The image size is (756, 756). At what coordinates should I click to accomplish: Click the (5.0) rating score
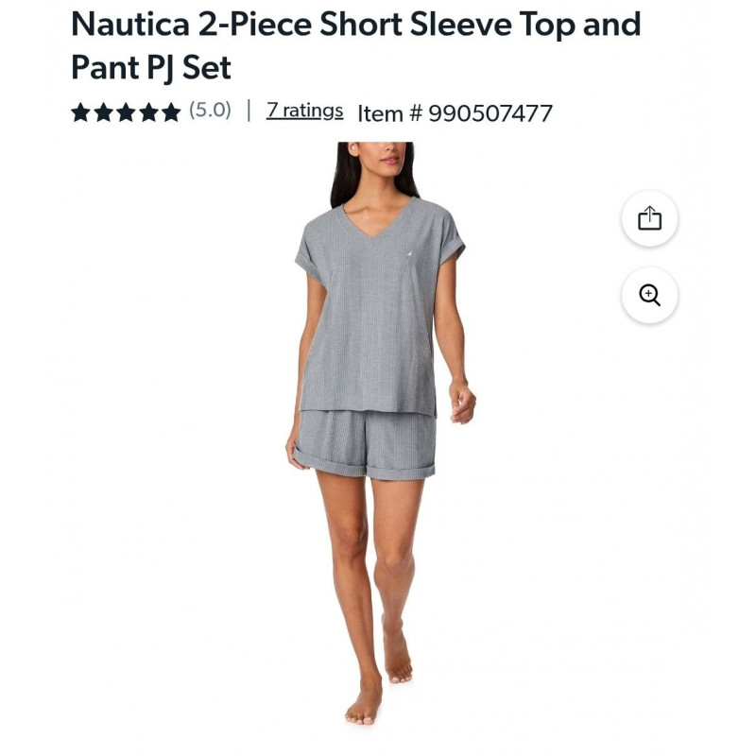click(x=210, y=111)
